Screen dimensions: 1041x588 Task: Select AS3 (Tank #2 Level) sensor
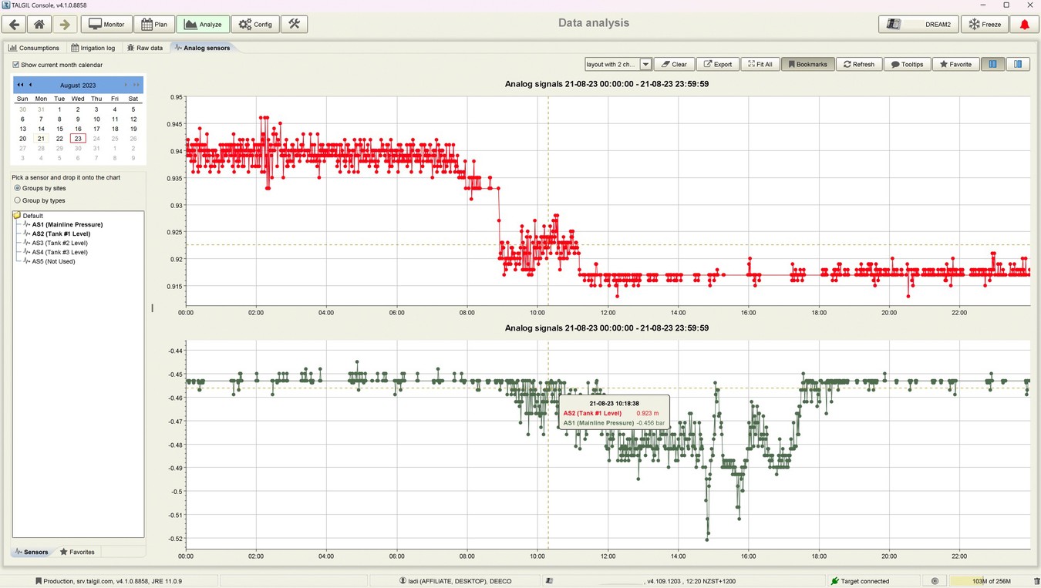coord(59,243)
